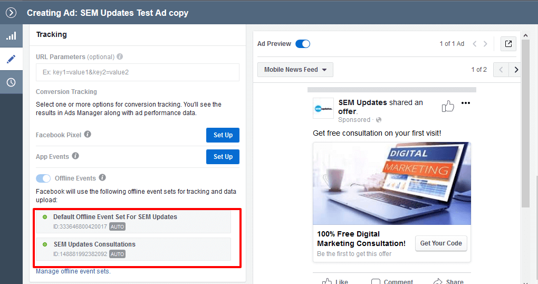Go to previous ad arrow
This screenshot has width=538, height=284.
(475, 44)
